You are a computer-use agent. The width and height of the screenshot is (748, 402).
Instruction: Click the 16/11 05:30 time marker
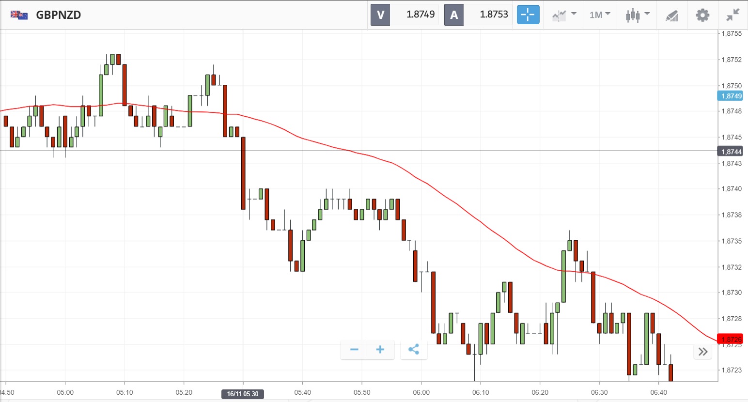coord(243,394)
